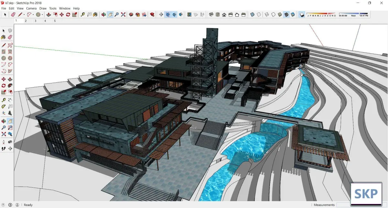Switch to scene tab 3
388x208 pixels.
point(36,21)
